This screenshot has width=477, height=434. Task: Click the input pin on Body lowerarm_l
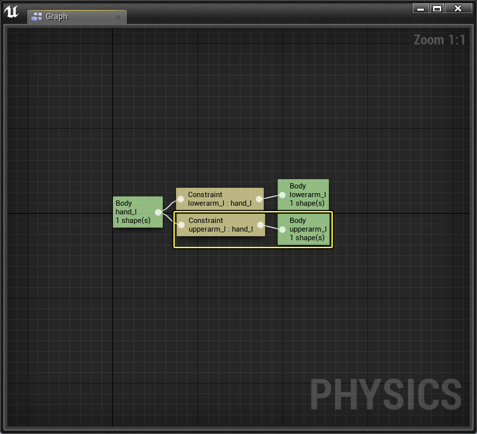282,195
